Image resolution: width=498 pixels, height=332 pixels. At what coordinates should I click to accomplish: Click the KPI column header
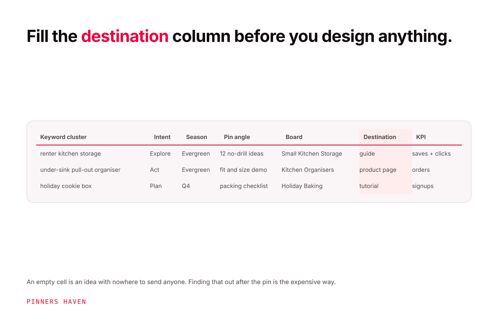tap(421, 137)
